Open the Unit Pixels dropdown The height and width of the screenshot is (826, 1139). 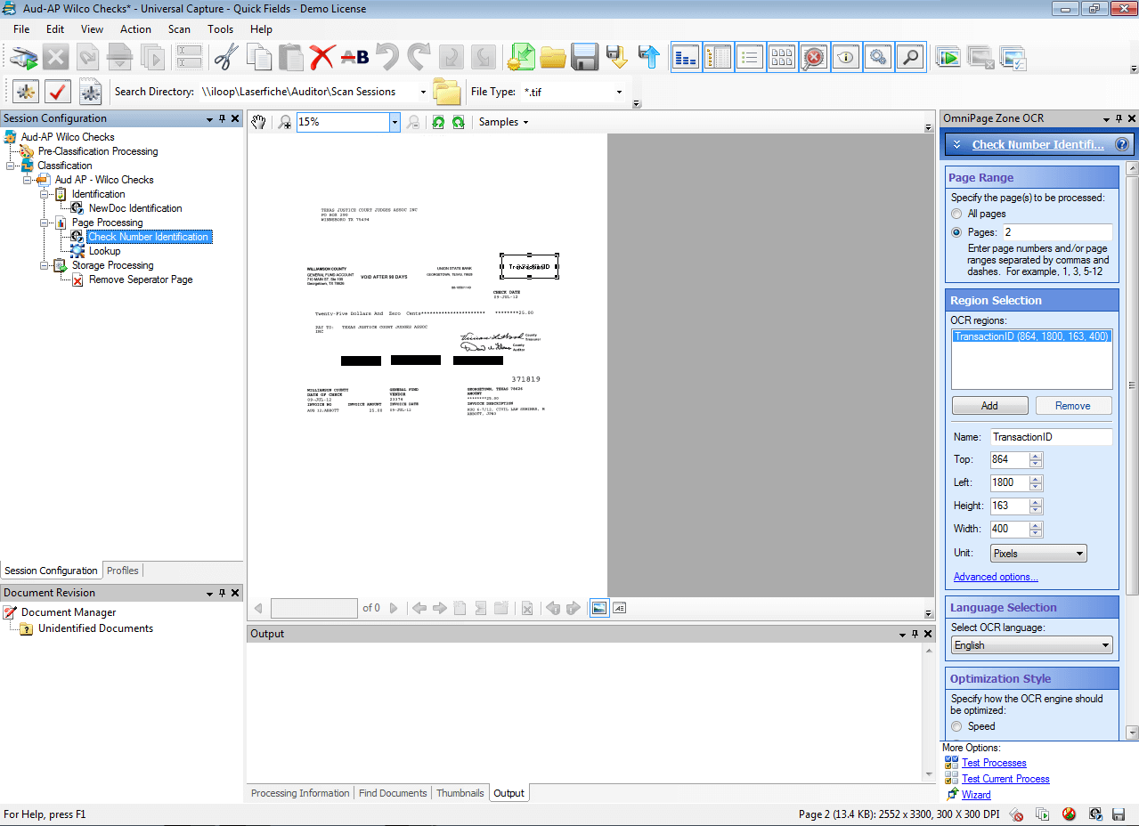click(1038, 553)
